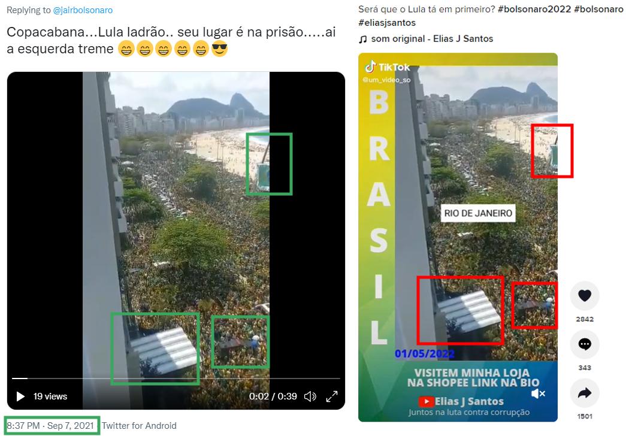
Task: Open the #bolsonaro2022 hashtag
Action: [534, 9]
